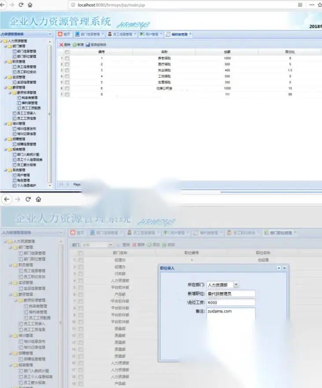Check the box for the 养老保险 row
The width and height of the screenshot is (322, 388).
tap(67, 58)
